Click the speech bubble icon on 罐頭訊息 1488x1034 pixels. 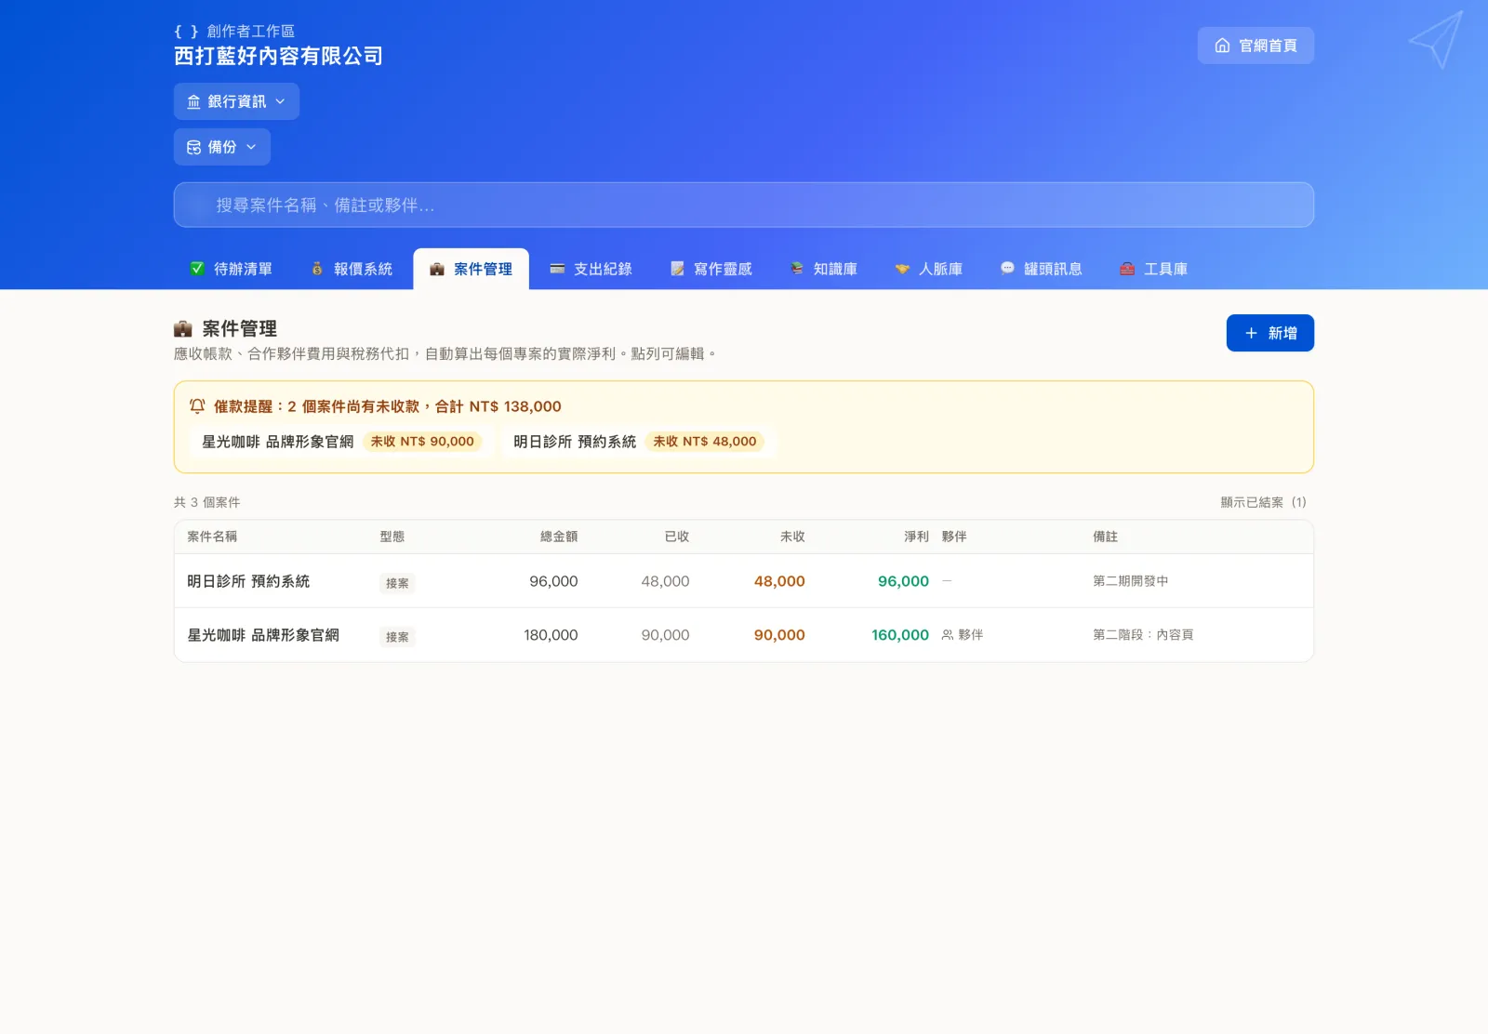point(1007,268)
